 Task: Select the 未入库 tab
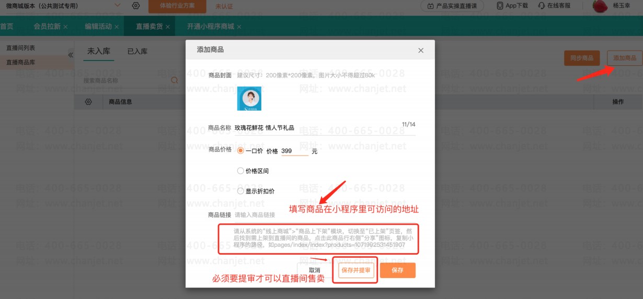click(x=99, y=51)
